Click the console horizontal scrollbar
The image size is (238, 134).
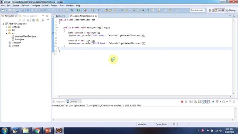tap(143, 120)
